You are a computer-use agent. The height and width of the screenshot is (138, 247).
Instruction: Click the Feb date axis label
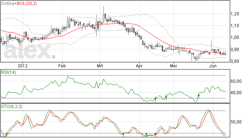coord(62,66)
